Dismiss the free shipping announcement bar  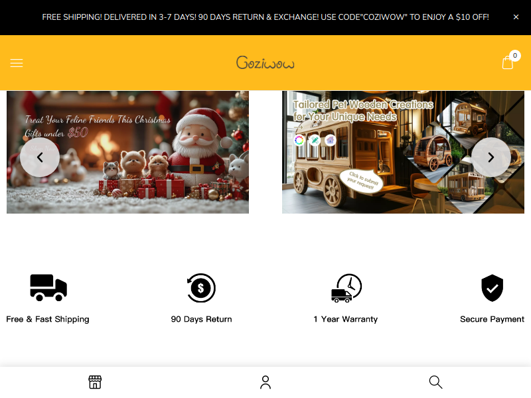pos(516,17)
